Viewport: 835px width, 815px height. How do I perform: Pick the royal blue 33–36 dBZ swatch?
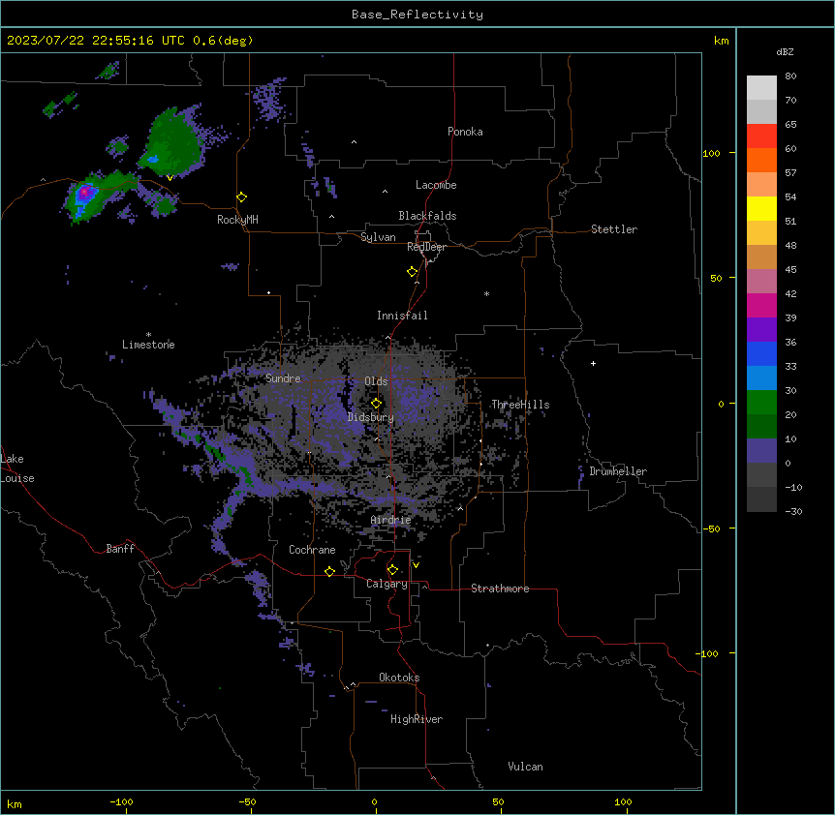pos(761,353)
